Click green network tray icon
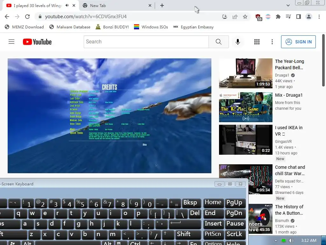Screen dimensions: 326x245 [283, 241]
